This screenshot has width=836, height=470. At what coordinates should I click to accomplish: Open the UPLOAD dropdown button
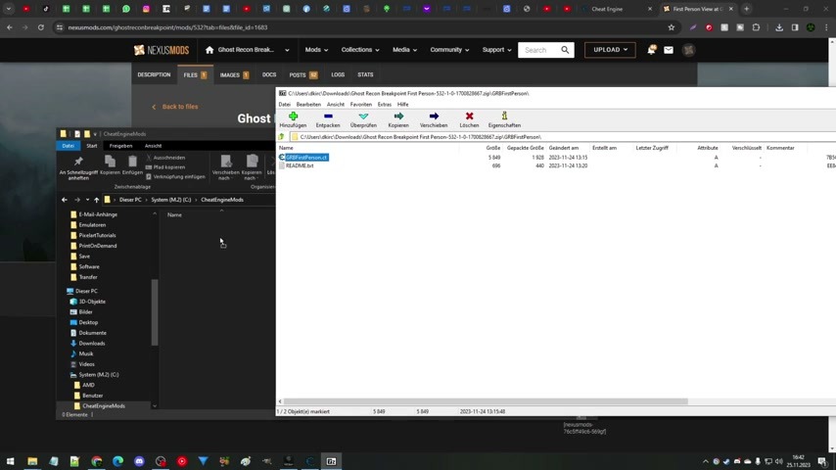pos(610,50)
